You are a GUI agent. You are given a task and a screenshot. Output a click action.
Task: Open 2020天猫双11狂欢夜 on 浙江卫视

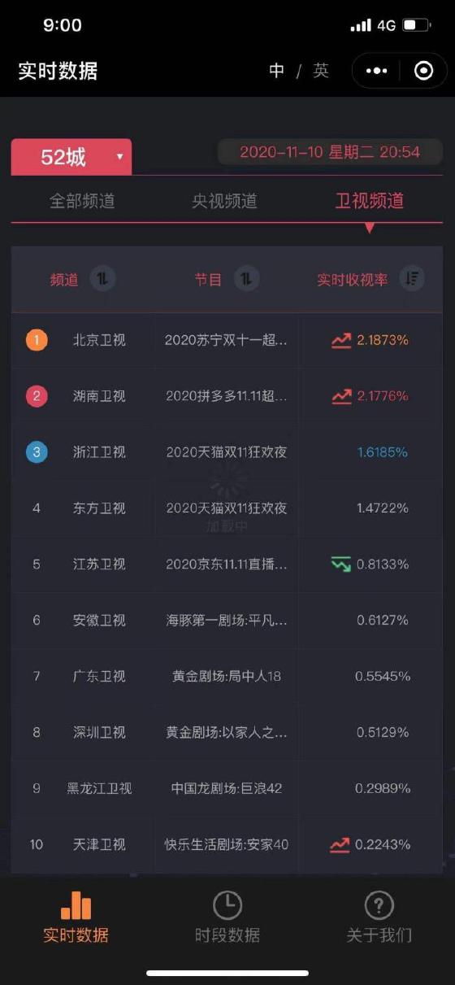227,451
